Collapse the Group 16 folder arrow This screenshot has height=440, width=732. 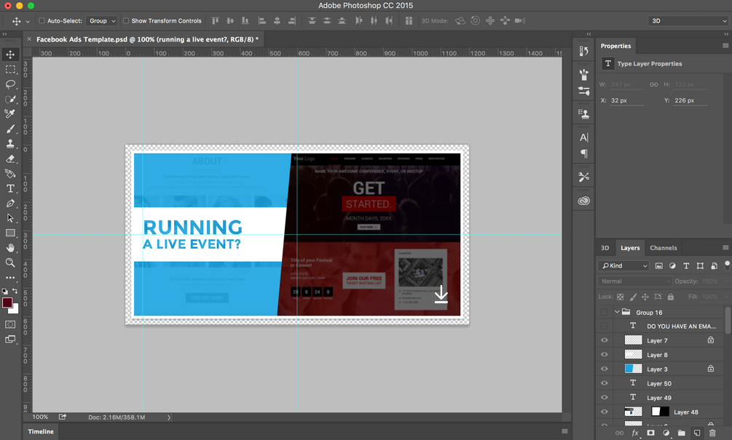click(617, 312)
